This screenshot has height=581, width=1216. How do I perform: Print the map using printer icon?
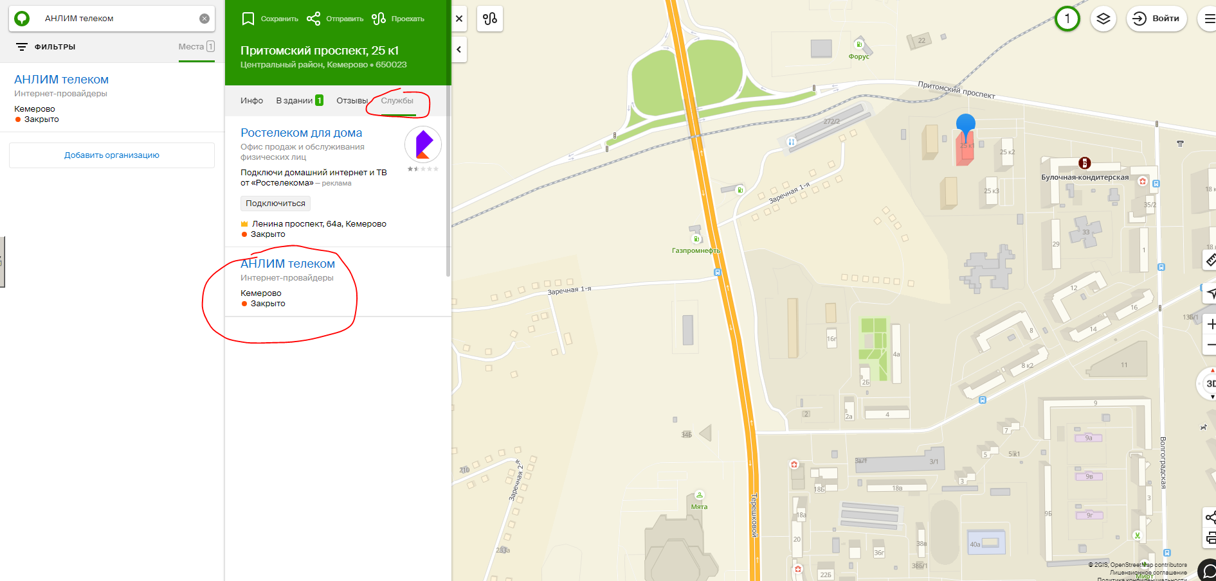[1210, 538]
